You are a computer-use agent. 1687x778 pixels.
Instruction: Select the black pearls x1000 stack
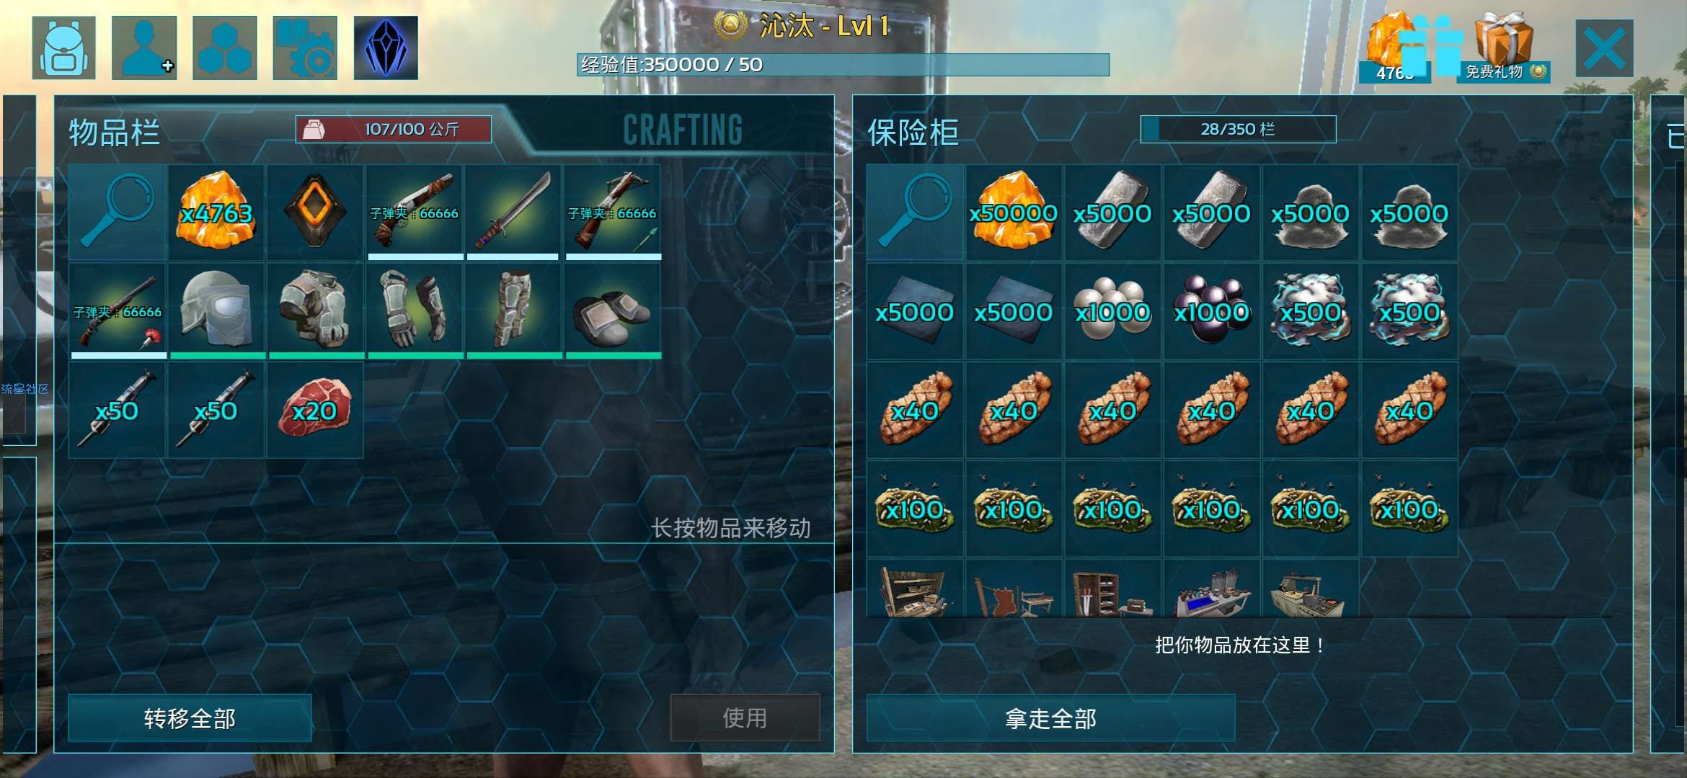coord(1211,311)
